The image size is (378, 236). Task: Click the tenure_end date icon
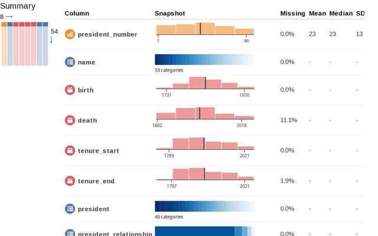(70, 181)
